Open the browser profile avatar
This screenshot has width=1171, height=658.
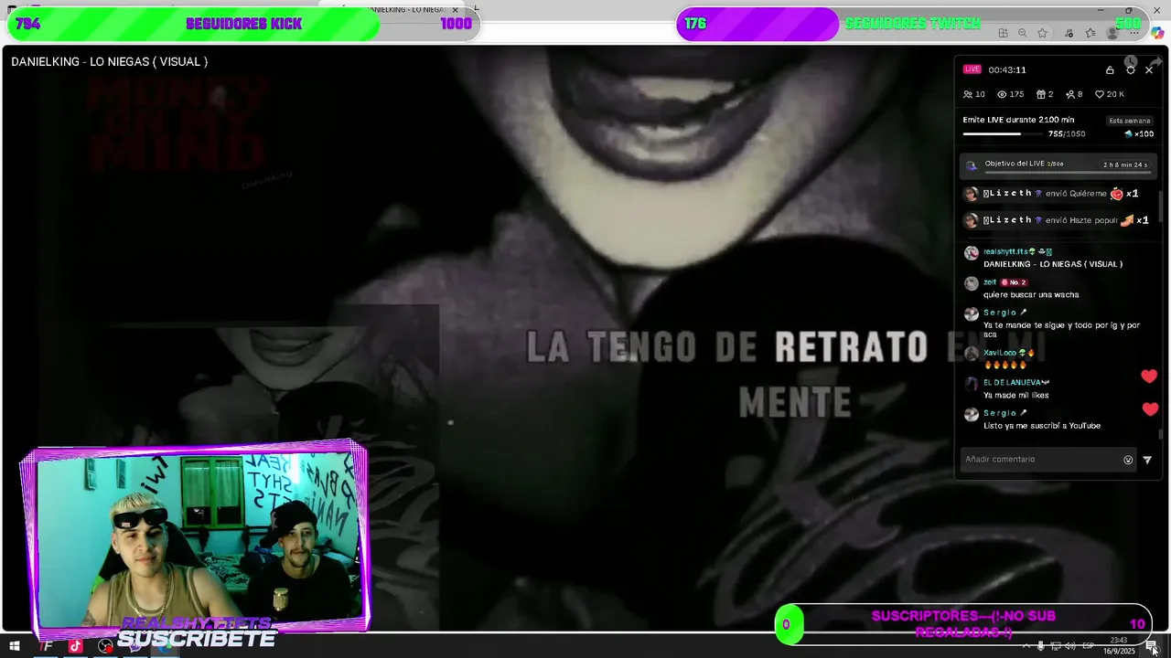(x=1112, y=33)
